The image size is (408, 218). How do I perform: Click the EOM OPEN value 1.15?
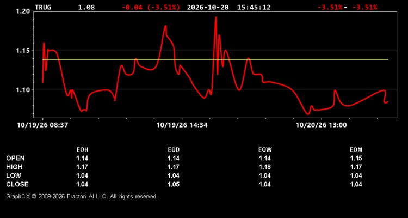click(x=356, y=158)
